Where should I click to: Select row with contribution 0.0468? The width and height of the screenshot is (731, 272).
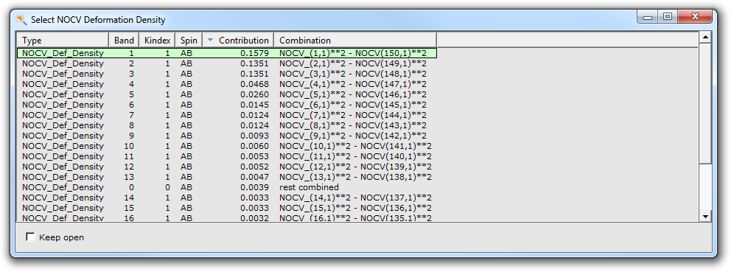(227, 84)
